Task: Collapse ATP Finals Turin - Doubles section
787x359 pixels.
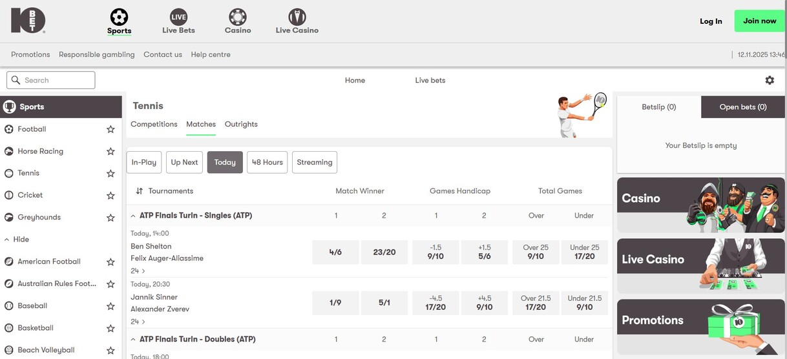Action: [x=133, y=340]
